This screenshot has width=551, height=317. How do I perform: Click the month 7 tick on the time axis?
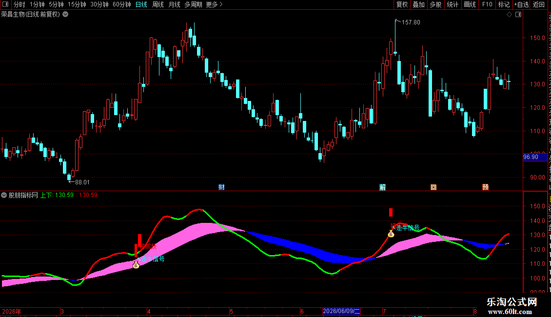tap(384, 311)
